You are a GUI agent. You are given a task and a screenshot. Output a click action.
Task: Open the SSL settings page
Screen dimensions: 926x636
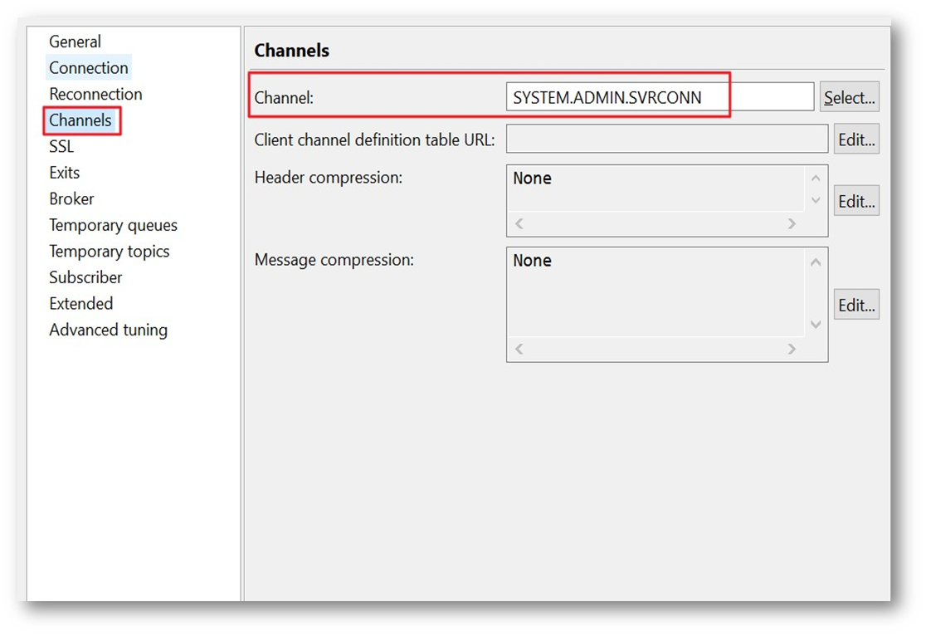coord(61,147)
